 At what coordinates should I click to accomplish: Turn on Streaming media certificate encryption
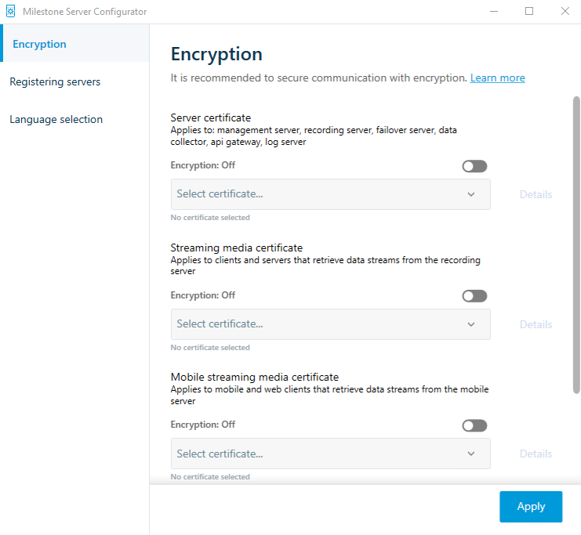474,296
